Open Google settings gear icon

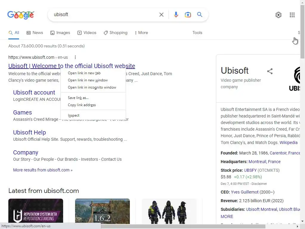tap(278, 15)
